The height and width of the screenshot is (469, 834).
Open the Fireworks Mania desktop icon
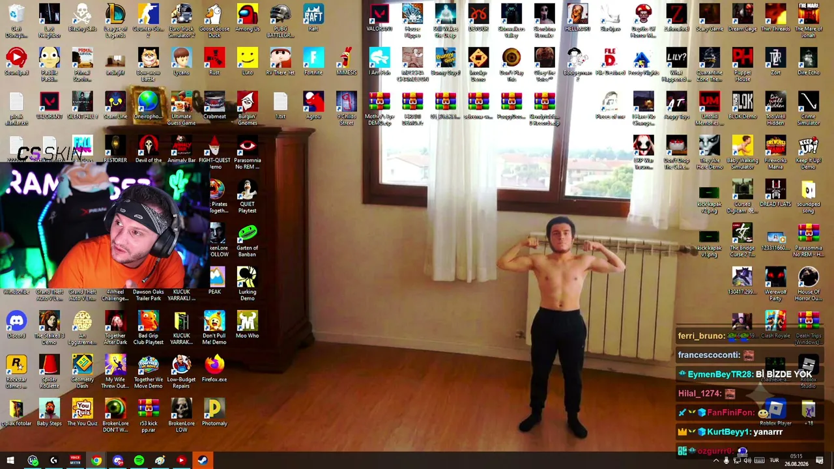click(x=775, y=152)
